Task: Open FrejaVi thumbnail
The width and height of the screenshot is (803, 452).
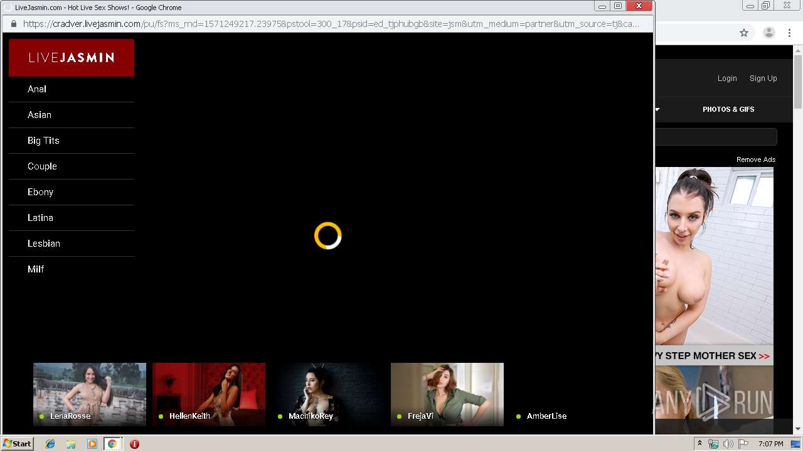Action: [447, 394]
